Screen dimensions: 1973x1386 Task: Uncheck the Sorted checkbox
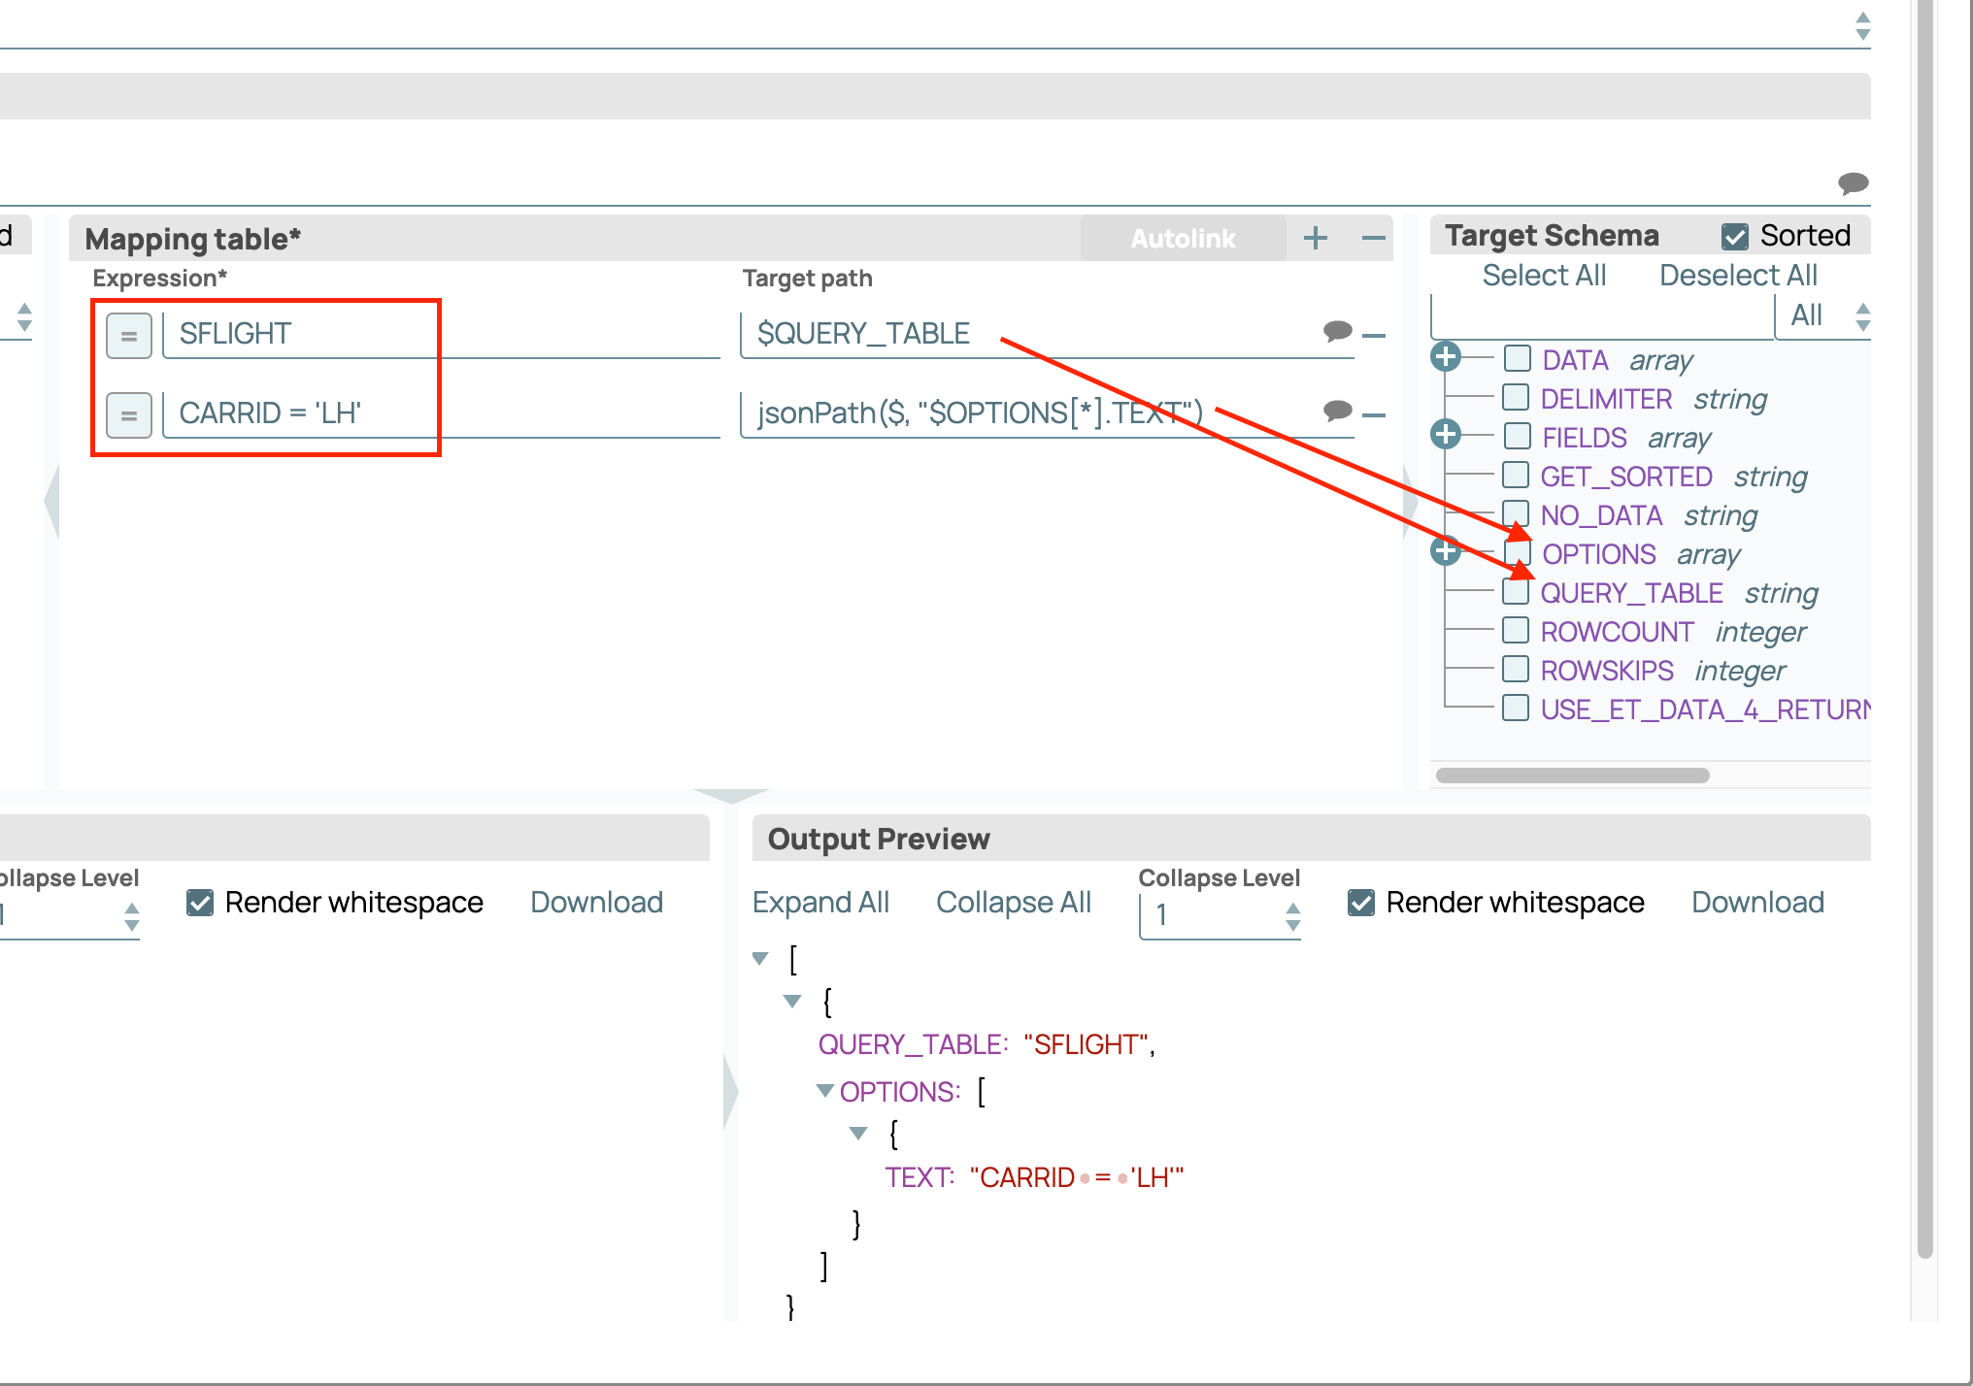(x=1735, y=236)
